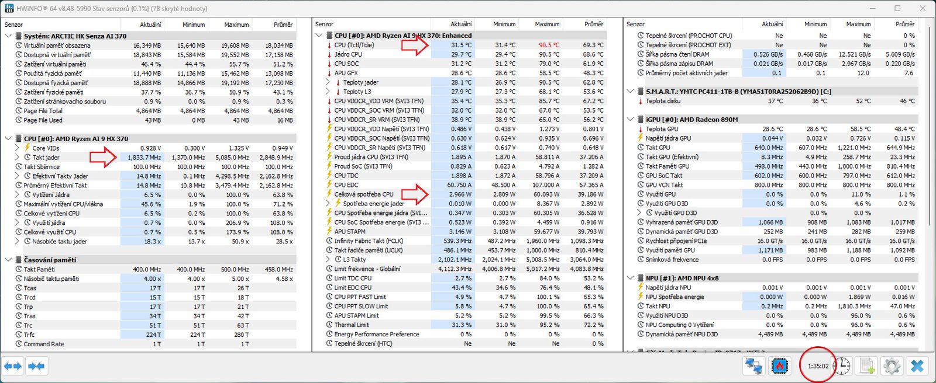
Task: Open remote network monitoring computers icon
Action: tap(753, 366)
